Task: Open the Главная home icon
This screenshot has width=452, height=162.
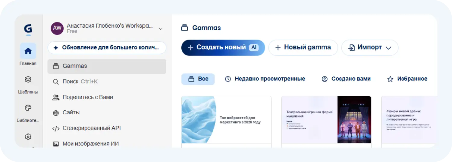Action: point(28,51)
